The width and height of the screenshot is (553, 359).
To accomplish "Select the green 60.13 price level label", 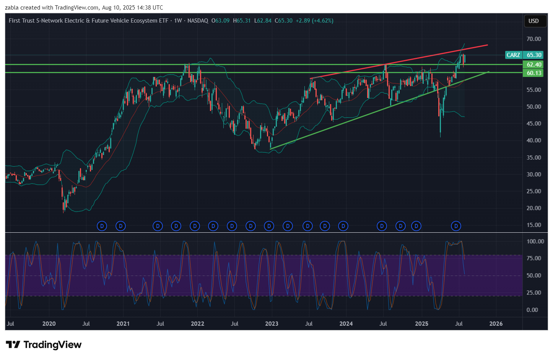I will point(533,73).
